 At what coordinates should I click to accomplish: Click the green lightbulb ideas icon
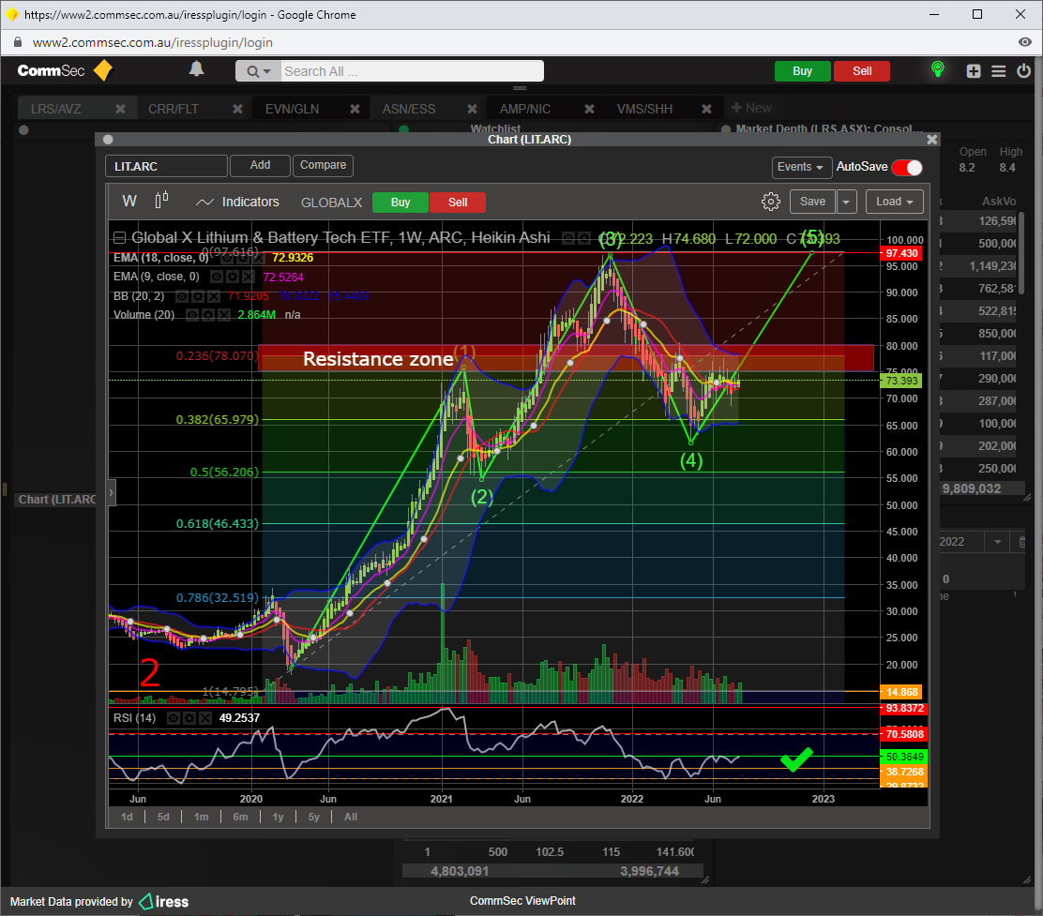point(937,69)
